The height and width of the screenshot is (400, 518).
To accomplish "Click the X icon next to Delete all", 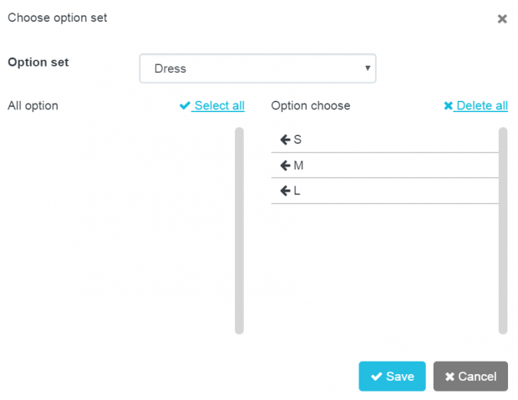I will tap(449, 106).
